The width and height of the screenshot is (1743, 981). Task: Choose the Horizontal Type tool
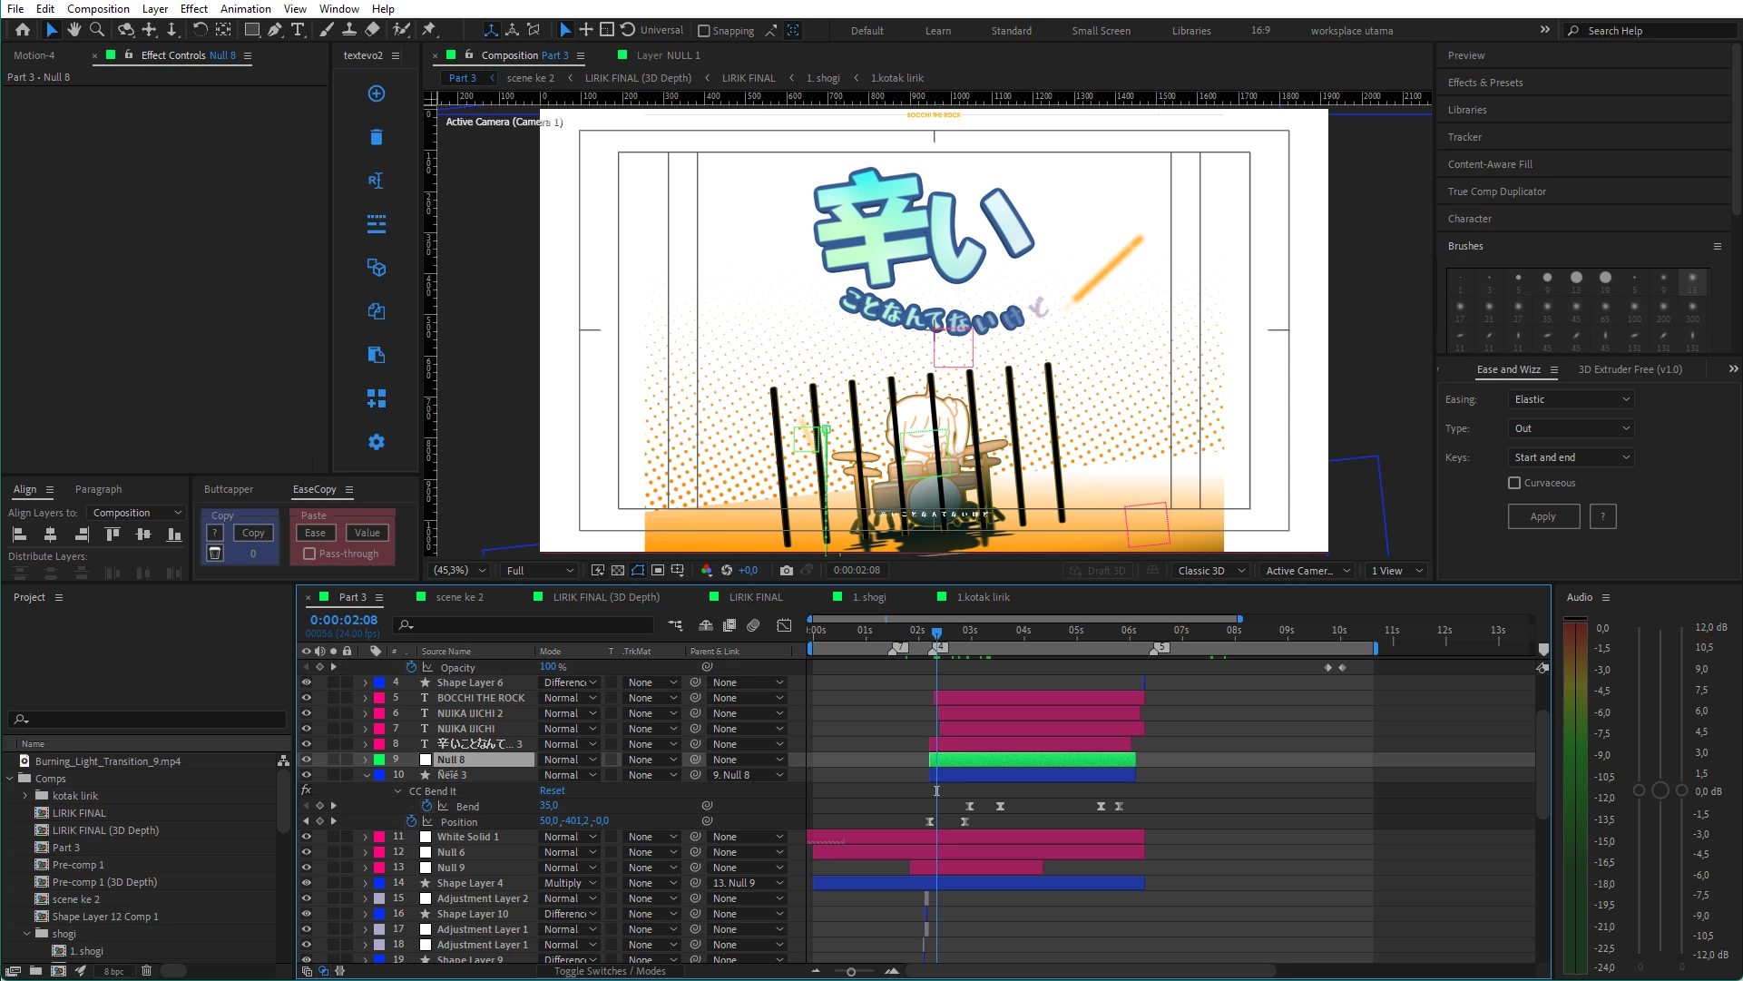298,30
